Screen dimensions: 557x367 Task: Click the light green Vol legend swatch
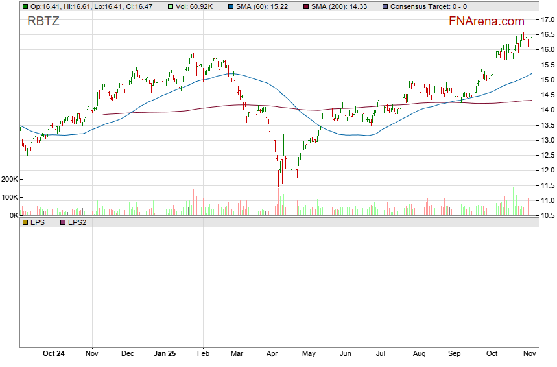(171, 6)
